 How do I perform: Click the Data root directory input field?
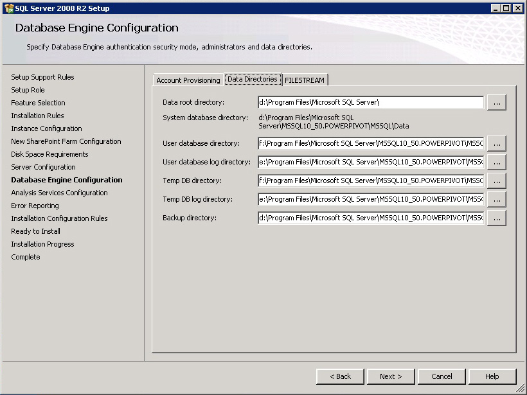click(371, 103)
